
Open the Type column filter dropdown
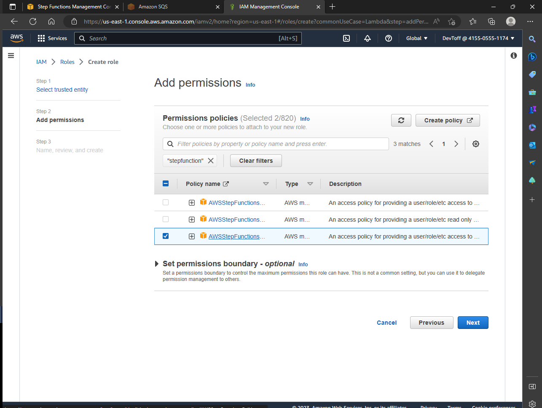pyautogui.click(x=310, y=183)
